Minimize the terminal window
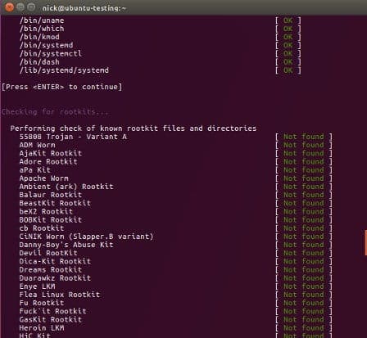 [20, 7]
